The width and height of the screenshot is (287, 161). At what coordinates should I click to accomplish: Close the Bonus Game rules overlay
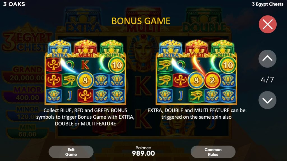(x=267, y=24)
